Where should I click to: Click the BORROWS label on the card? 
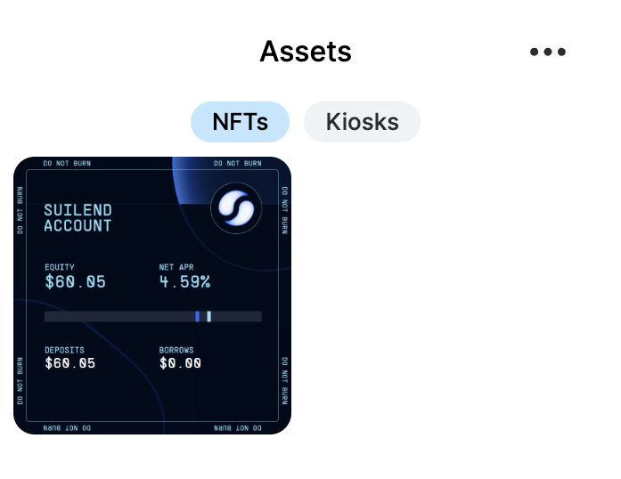(x=176, y=350)
